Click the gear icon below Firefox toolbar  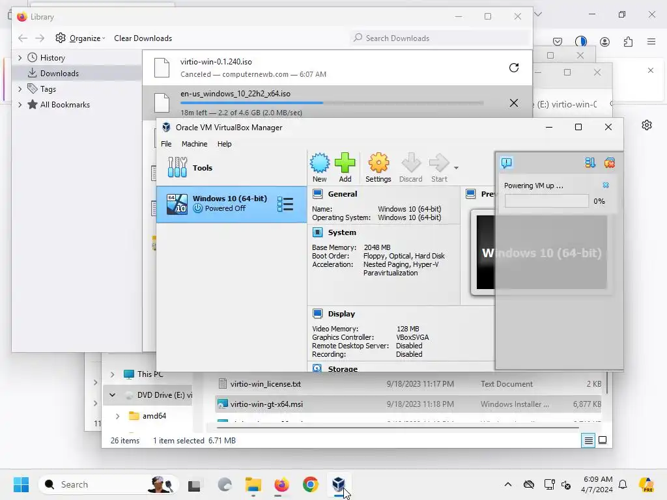[647, 125]
